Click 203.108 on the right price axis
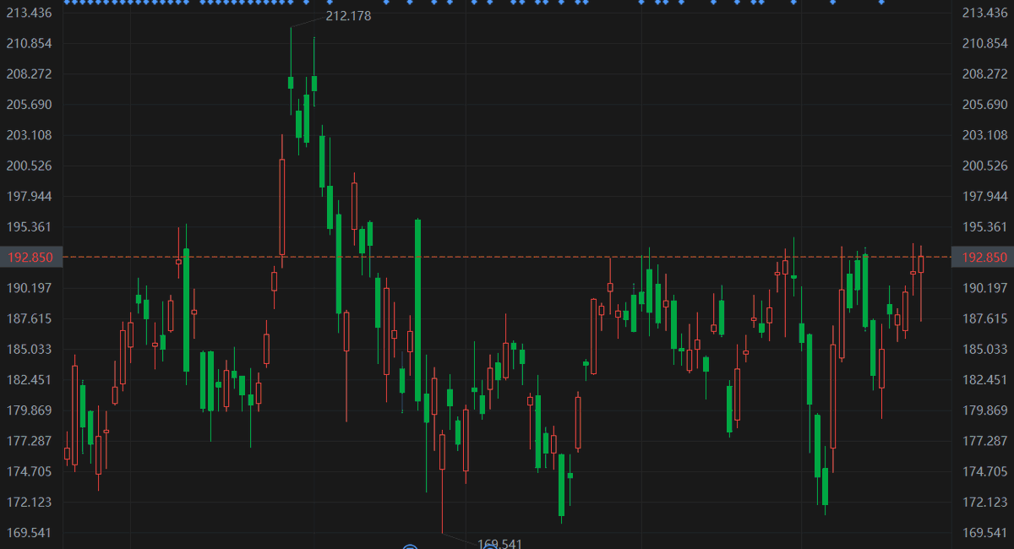The width and height of the screenshot is (1014, 549). 985,135
